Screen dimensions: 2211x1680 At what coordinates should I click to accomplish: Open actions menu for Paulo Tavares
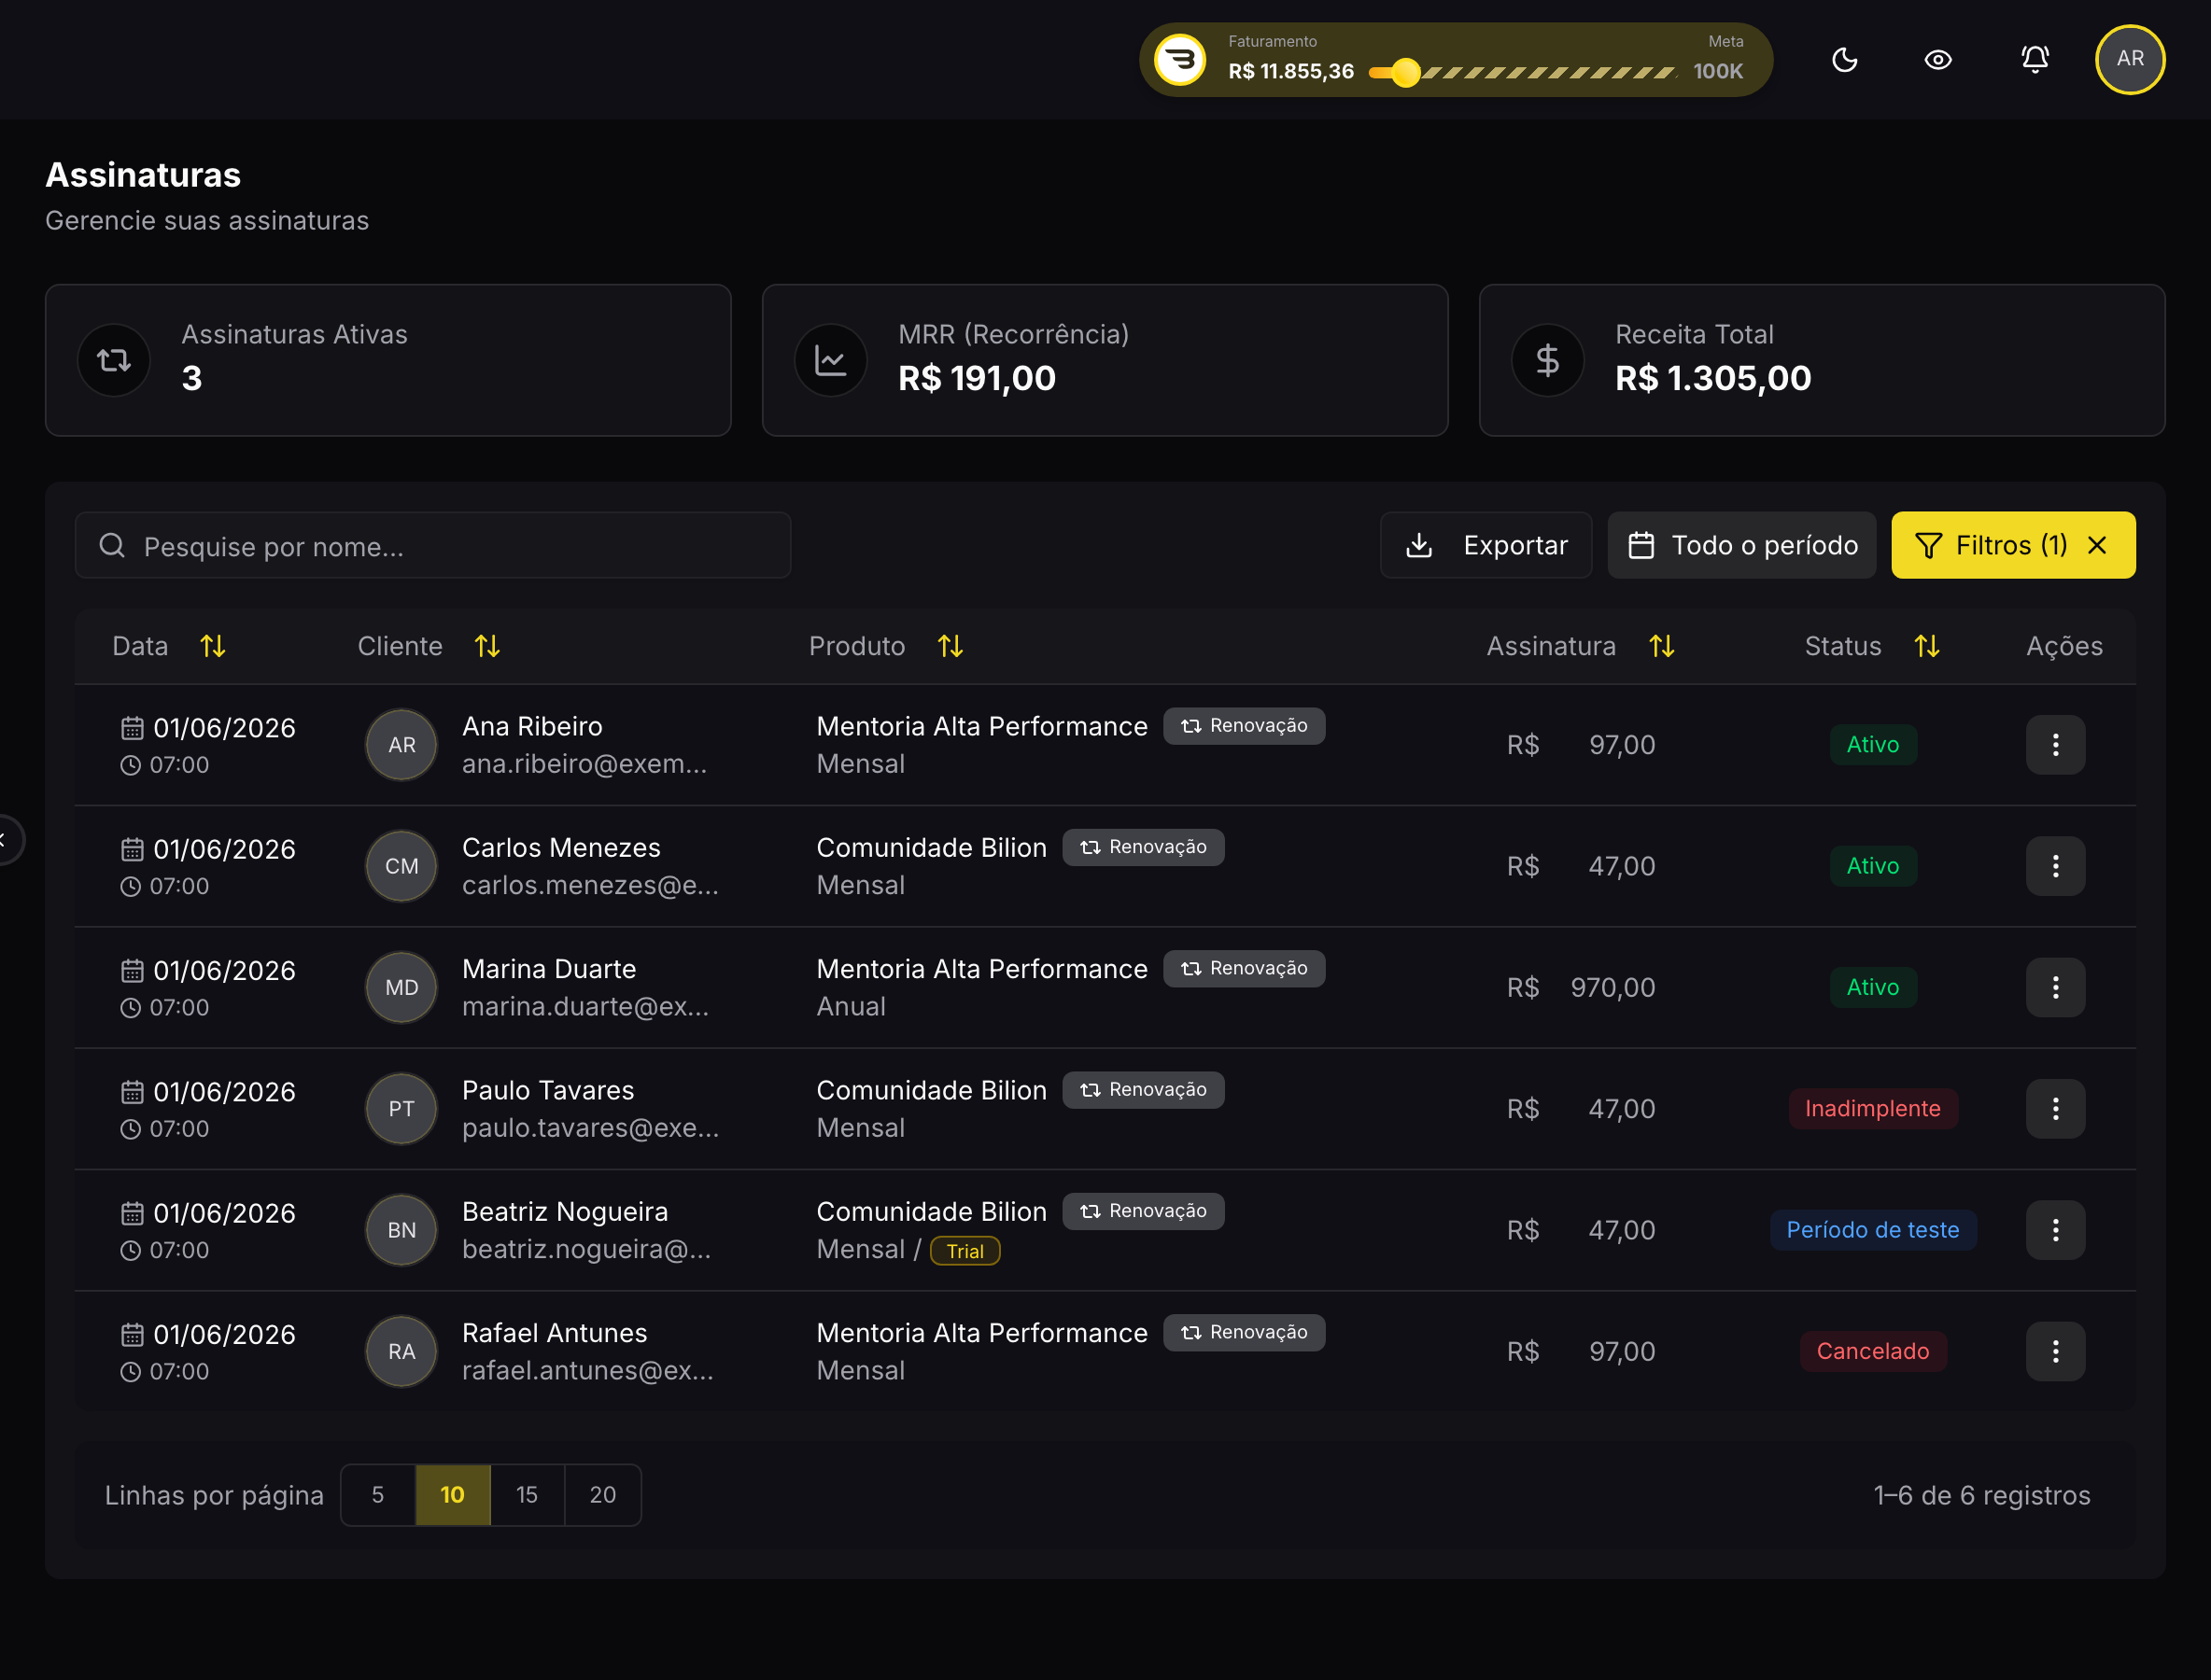[2055, 1109]
